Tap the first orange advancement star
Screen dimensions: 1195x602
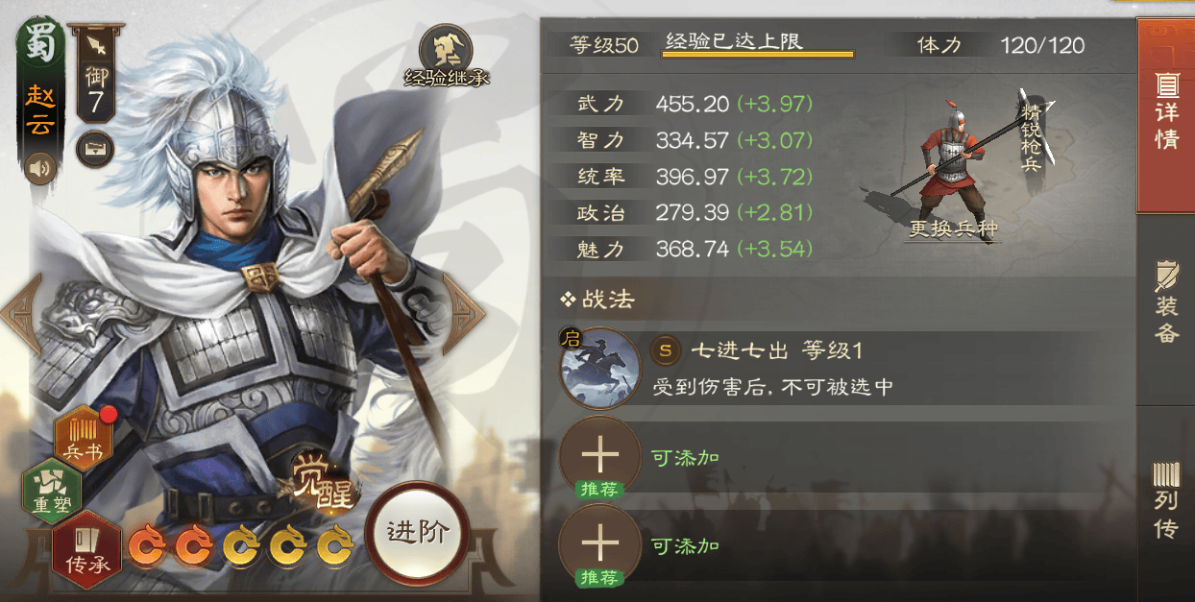point(147,545)
